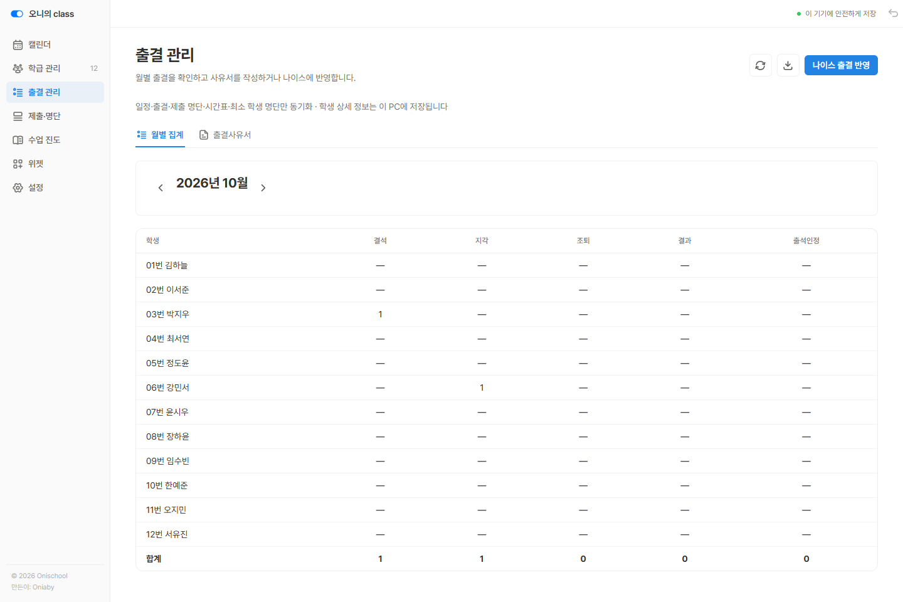Click the download icon button
This screenshot has height=602, width=903.
[788, 65]
